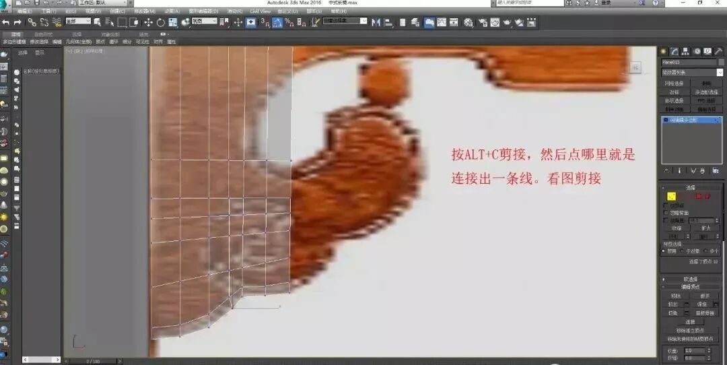Click the Align tool icon

388,22
